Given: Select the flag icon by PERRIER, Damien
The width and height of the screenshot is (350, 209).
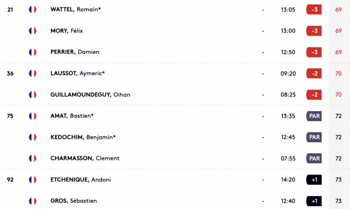Looking at the screenshot, I should [33, 52].
